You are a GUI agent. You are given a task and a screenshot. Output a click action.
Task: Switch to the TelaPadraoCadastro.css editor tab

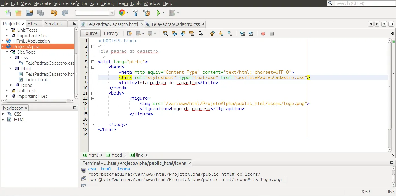tap(175, 24)
